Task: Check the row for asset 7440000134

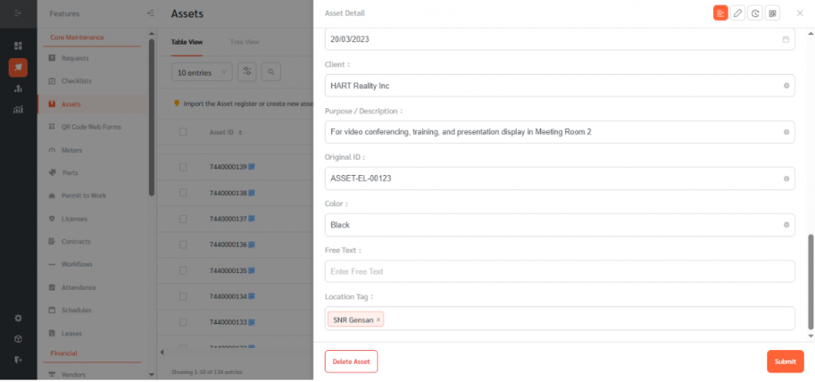Action: (x=183, y=297)
